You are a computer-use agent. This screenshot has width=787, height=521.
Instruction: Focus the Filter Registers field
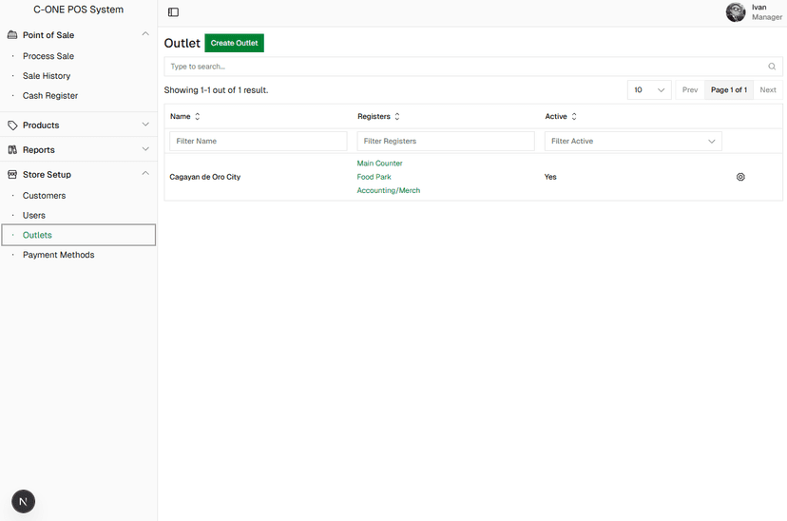point(446,141)
